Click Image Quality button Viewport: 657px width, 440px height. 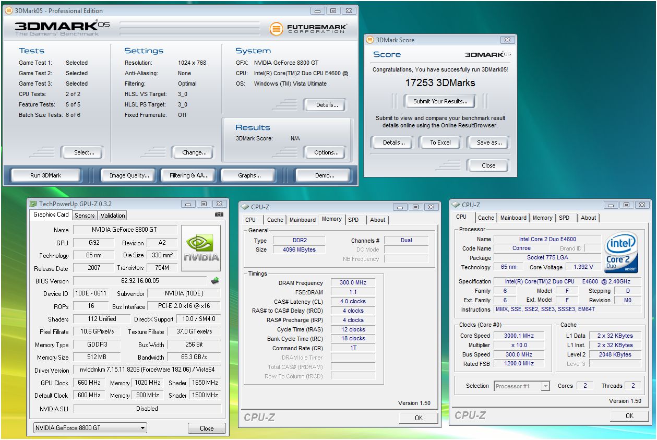pos(129,175)
